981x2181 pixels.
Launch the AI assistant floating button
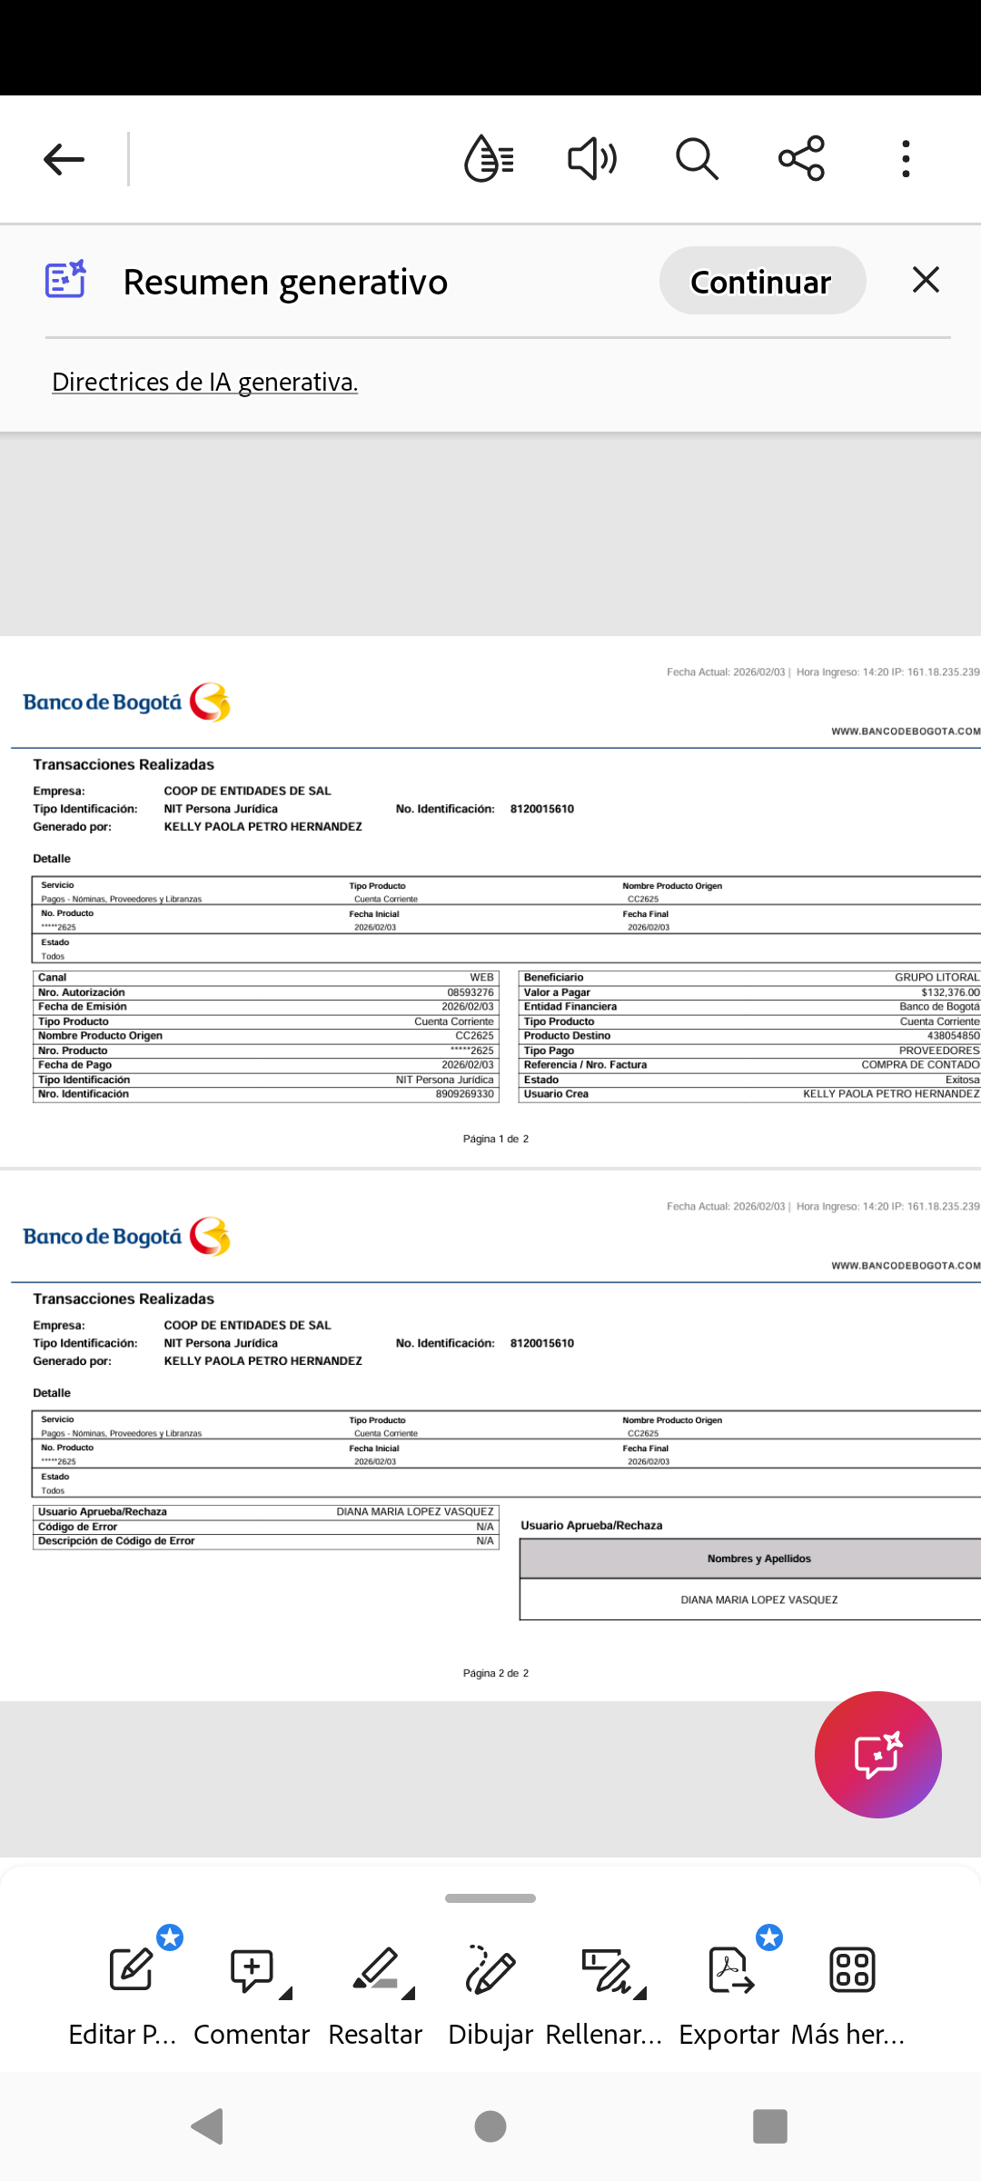877,1754
